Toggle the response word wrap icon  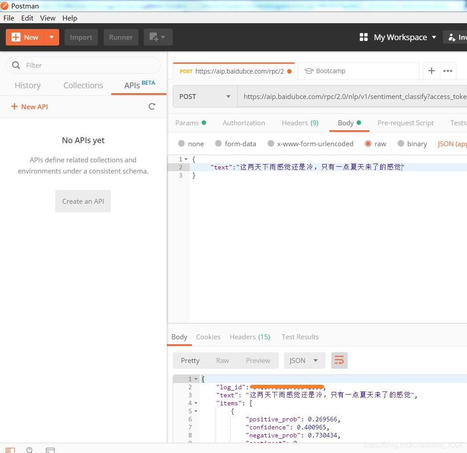339,361
